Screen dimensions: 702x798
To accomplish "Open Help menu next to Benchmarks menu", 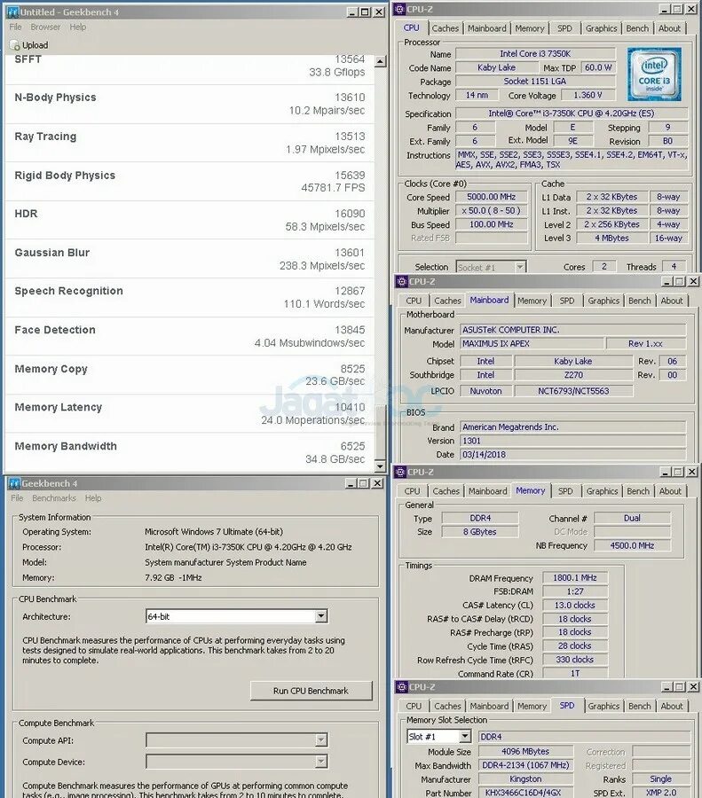I will click(93, 498).
